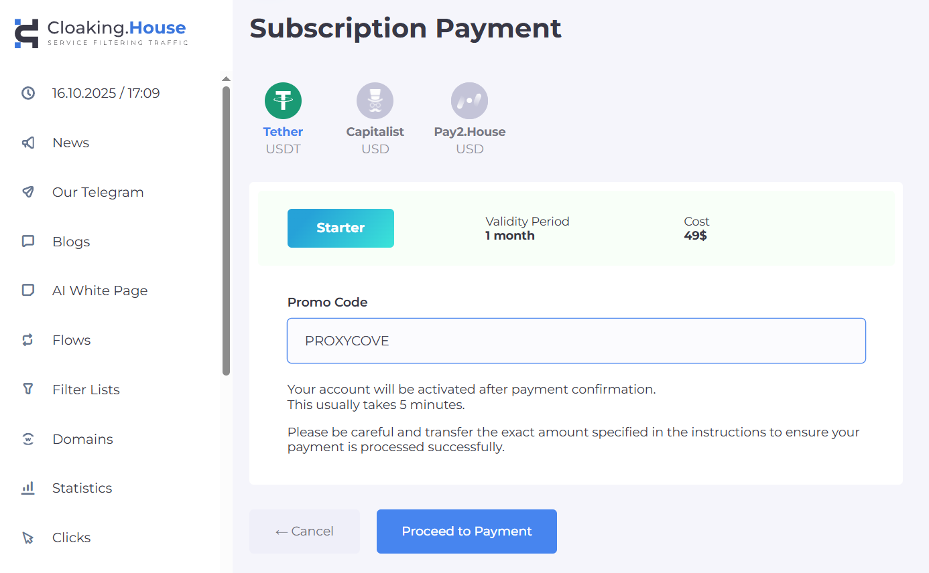Click the Promo Code input field
Screen dimensions: 929x573
576,341
